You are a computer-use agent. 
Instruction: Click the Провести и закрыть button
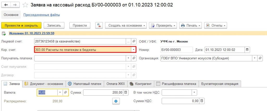point(21,25)
